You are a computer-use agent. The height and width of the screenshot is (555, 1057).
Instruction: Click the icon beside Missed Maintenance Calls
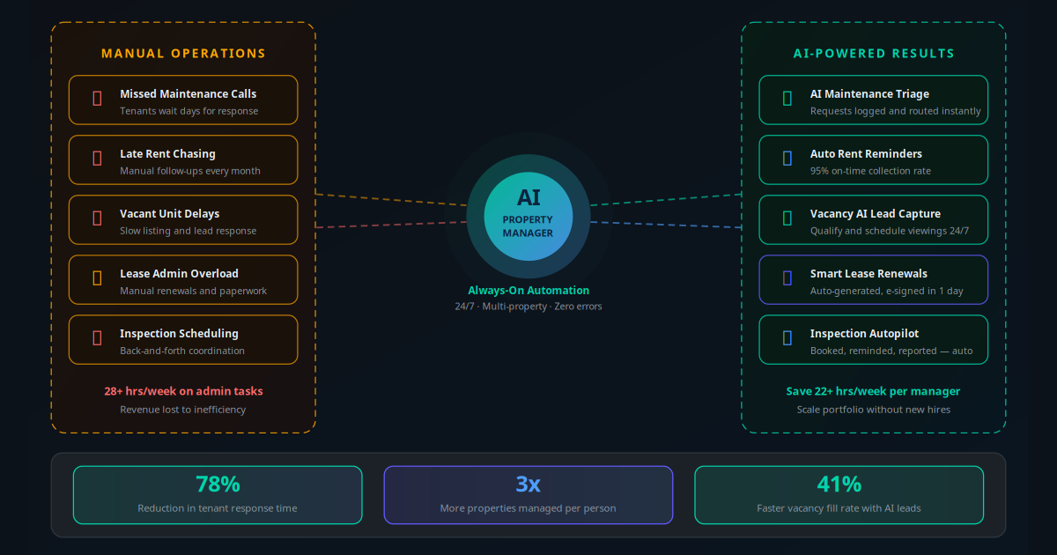[x=97, y=99]
